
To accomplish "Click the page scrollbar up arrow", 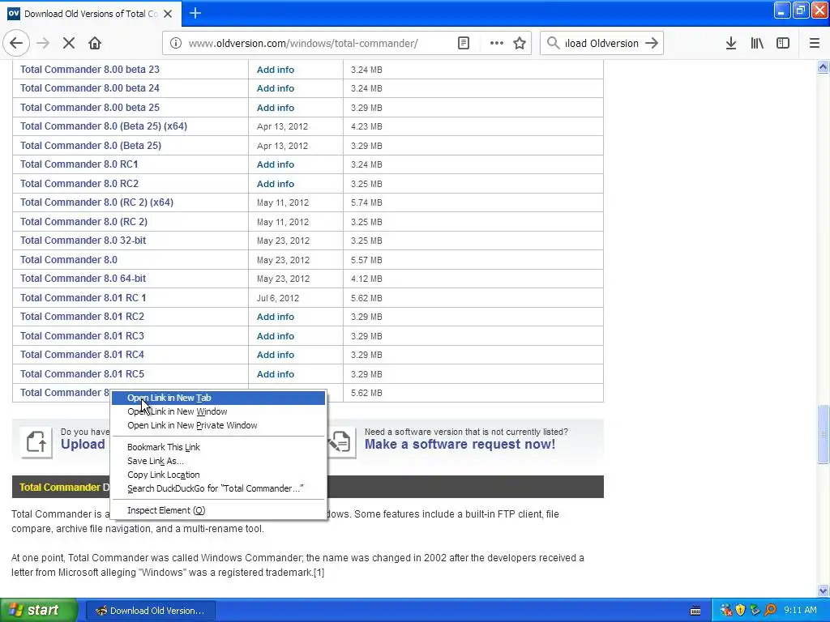I will (823, 67).
